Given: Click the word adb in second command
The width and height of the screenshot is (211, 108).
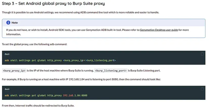Looking at the screenshot, I should tap(7, 95).
